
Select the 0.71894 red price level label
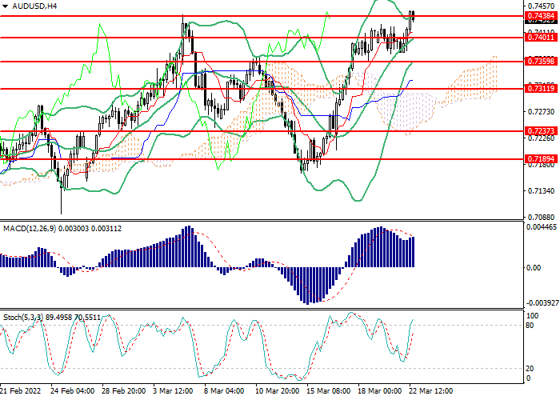point(541,159)
